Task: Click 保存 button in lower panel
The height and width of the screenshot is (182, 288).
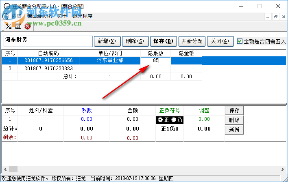Action: coord(234,110)
